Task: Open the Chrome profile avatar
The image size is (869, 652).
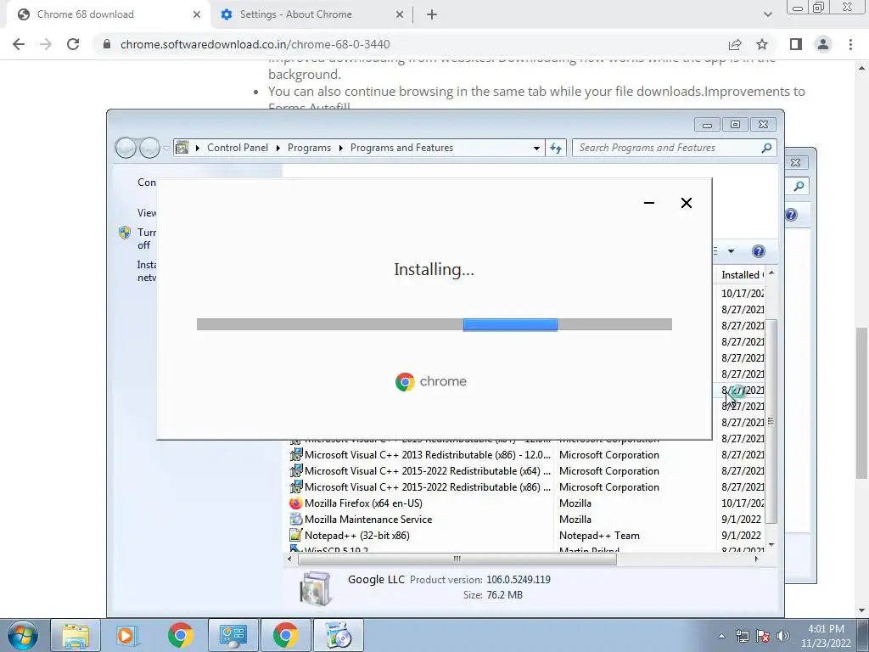Action: pos(823,44)
